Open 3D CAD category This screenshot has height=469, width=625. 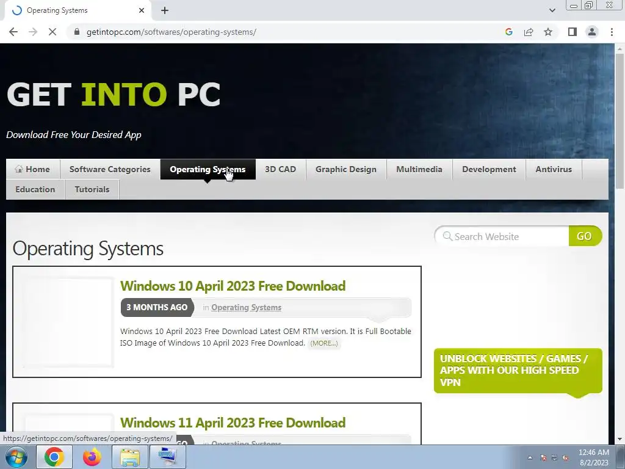tap(281, 169)
